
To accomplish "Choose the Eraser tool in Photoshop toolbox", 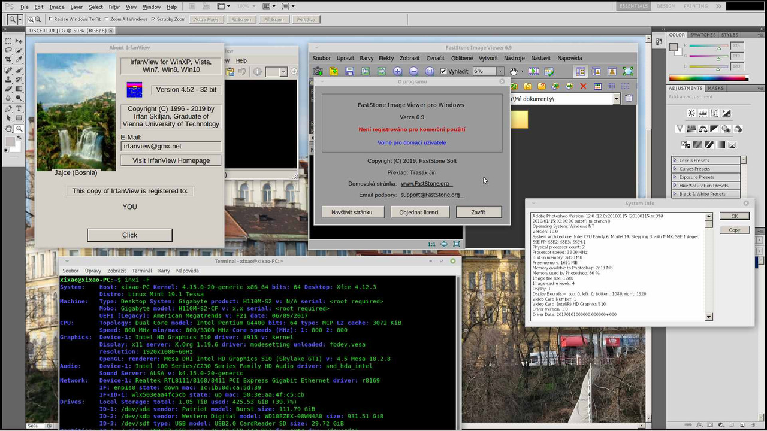I will coord(8,89).
